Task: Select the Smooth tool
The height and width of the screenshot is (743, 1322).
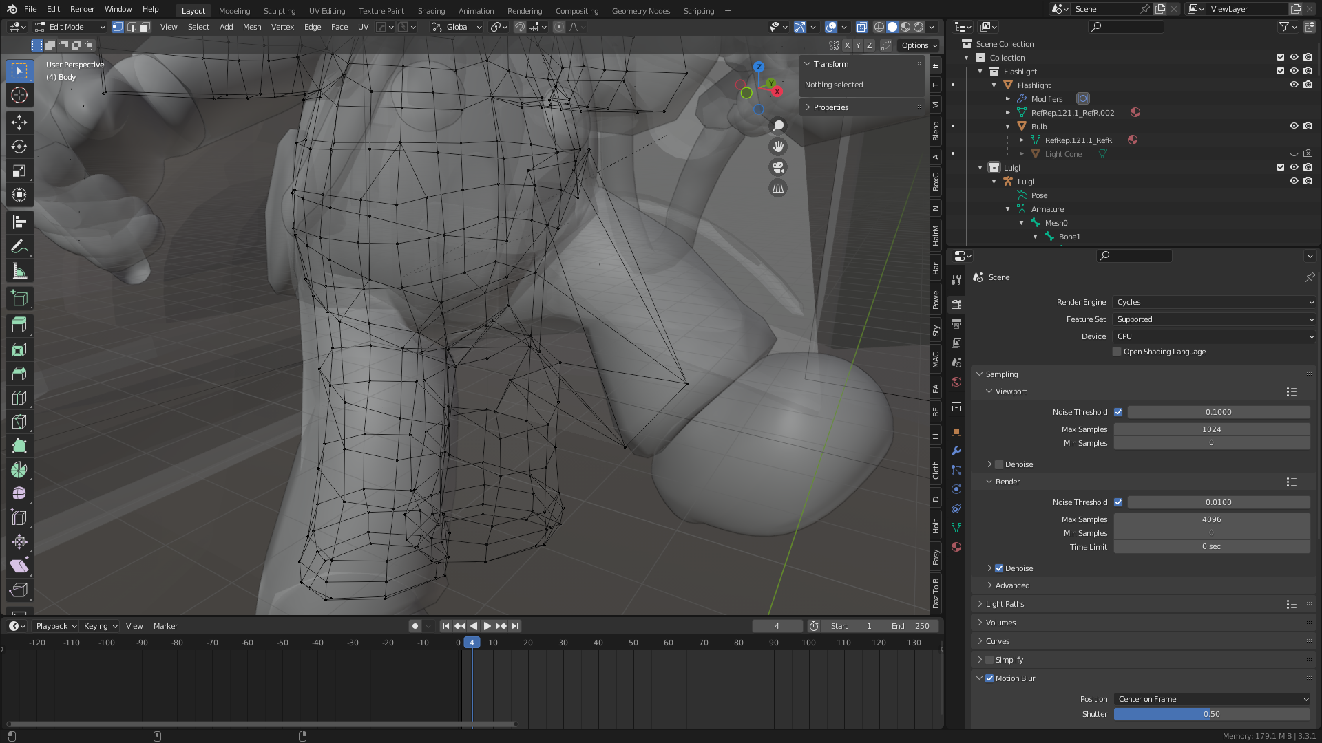Action: point(19,493)
